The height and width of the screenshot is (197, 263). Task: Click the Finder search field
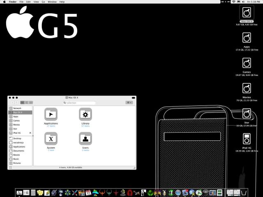[x=79, y=103]
